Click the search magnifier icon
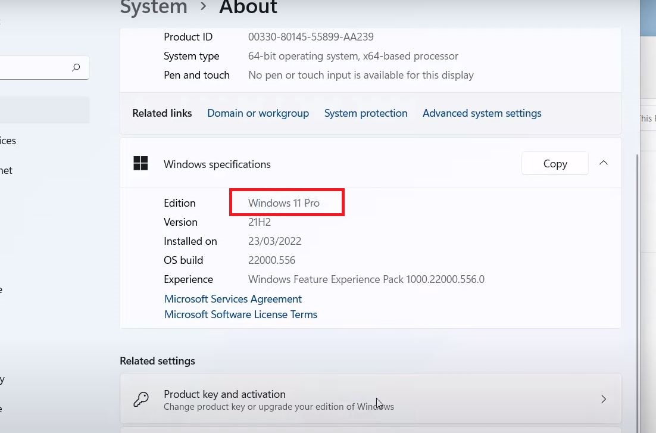656x433 pixels. tap(76, 68)
